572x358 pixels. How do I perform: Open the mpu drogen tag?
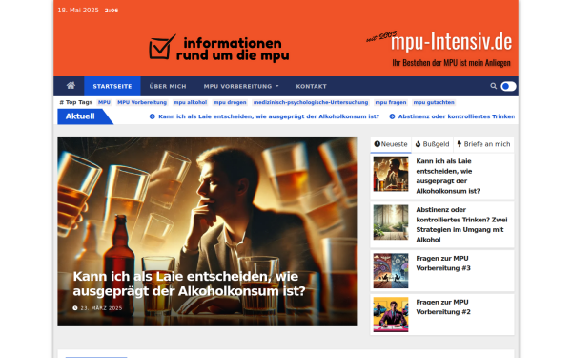[230, 103]
